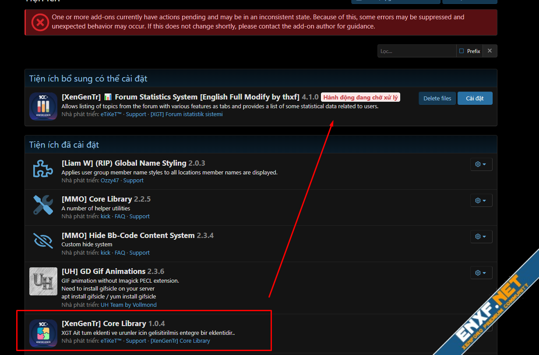Open Support link for Forum Statistics System

click(x=136, y=114)
